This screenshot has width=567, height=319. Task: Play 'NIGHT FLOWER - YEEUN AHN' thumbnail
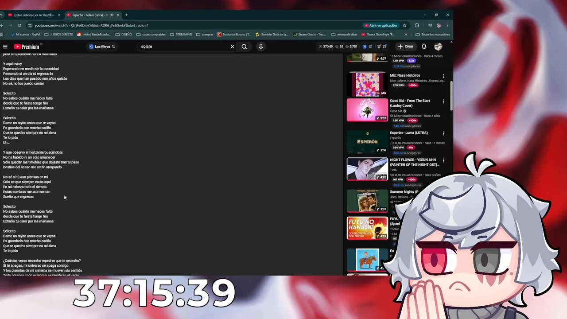coord(367,169)
